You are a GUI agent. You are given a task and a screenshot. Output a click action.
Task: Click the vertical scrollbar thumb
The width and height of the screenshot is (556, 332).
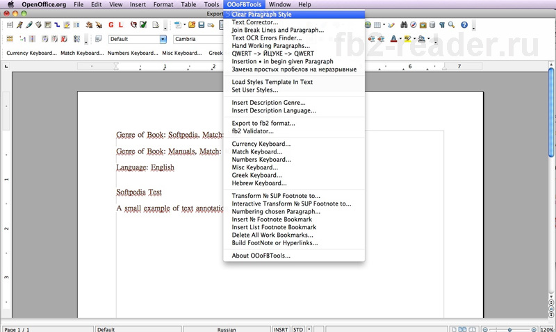tap(551, 112)
